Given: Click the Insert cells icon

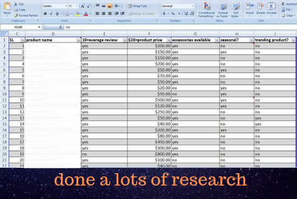Looking at the screenshot, I should click(x=249, y=6).
